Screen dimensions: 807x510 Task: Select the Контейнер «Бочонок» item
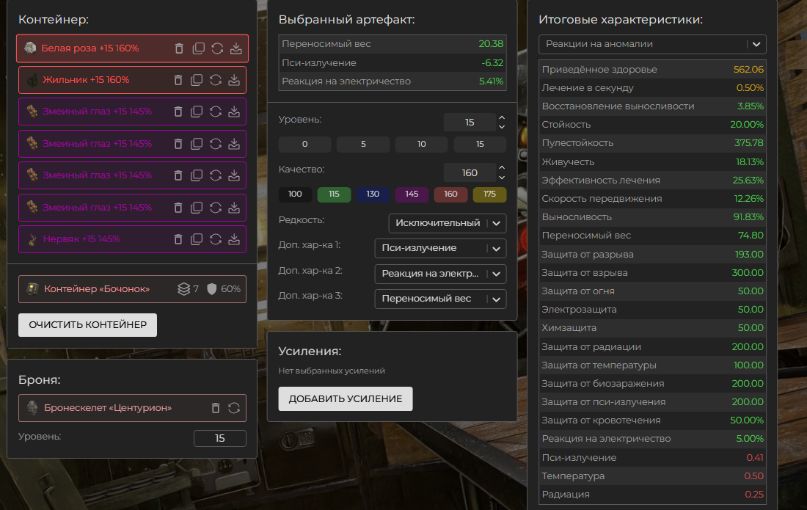coord(97,289)
